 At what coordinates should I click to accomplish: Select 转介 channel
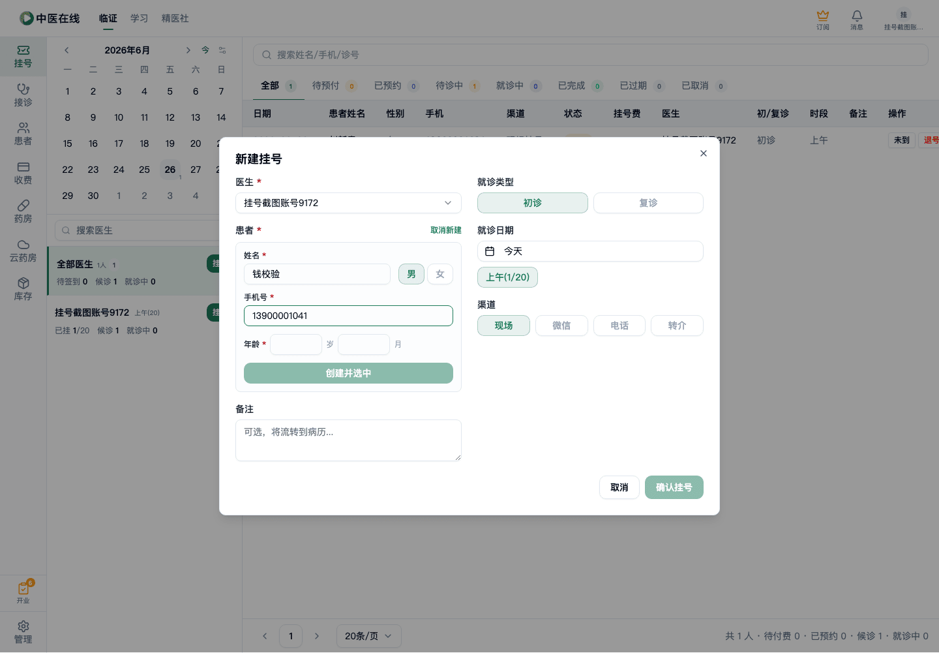click(x=677, y=326)
